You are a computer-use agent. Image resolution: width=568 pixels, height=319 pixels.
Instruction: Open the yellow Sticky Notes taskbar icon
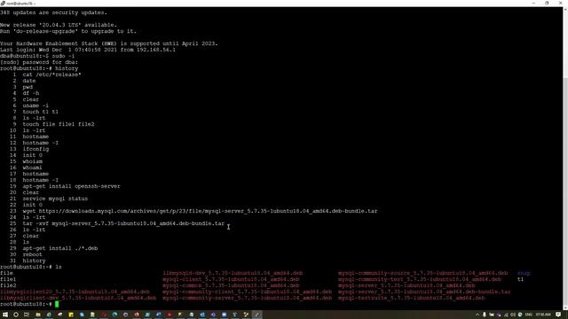(x=71, y=315)
